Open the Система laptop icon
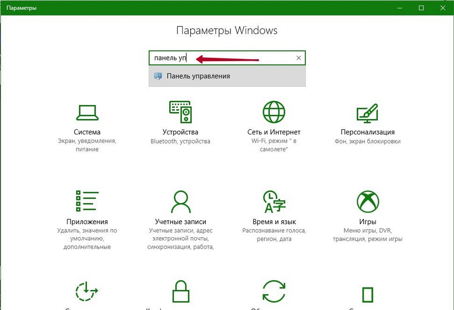 87,112
